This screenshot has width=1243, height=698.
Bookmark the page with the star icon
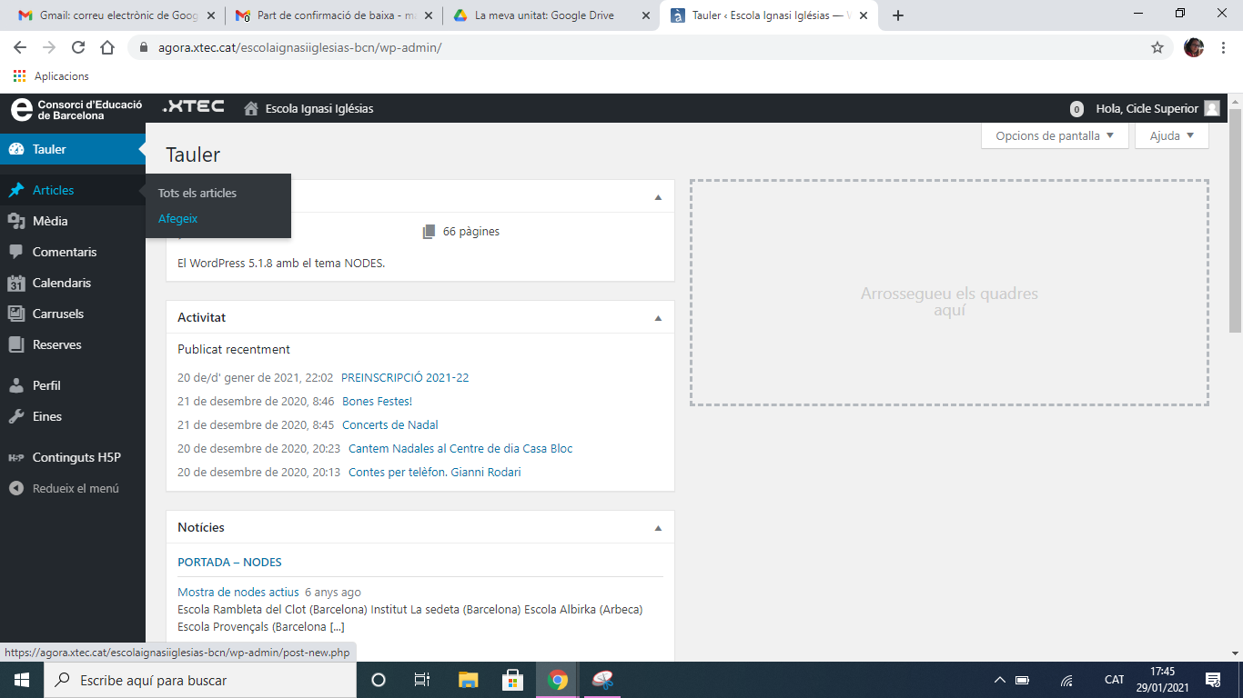click(1157, 47)
